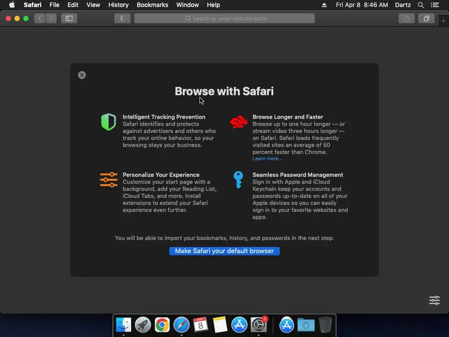This screenshot has height=337, width=449.
Task: Click the Browse Longer and Faster heading
Action: (x=288, y=117)
